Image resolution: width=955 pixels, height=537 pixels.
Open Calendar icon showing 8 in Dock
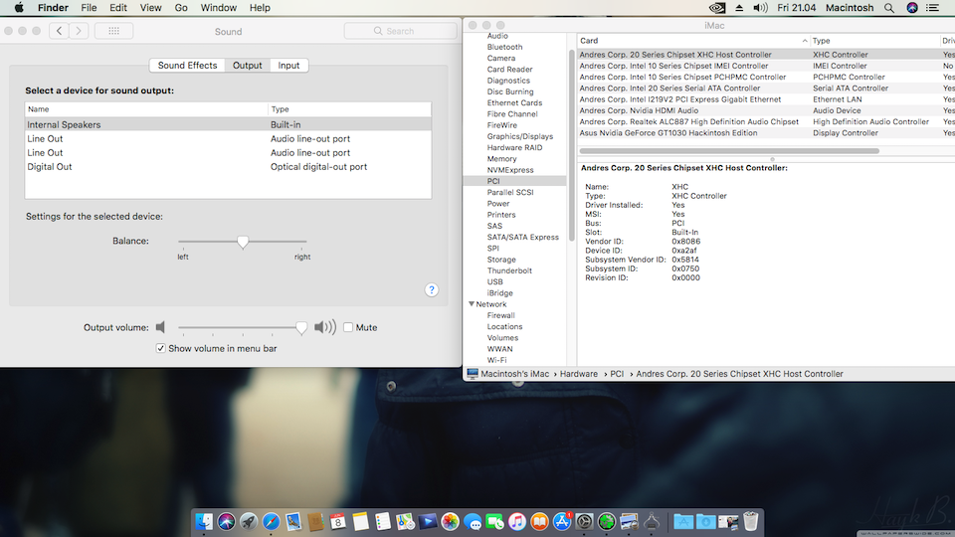point(338,522)
